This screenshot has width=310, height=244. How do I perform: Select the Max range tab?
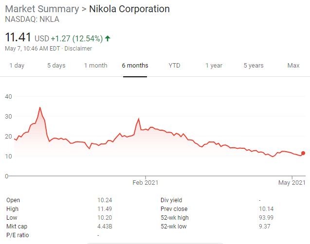coord(293,66)
